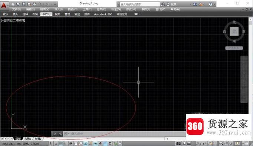Open the help question mark icon
Image resolution: width=253 pixels, height=146 pixels.
pos(211,4)
